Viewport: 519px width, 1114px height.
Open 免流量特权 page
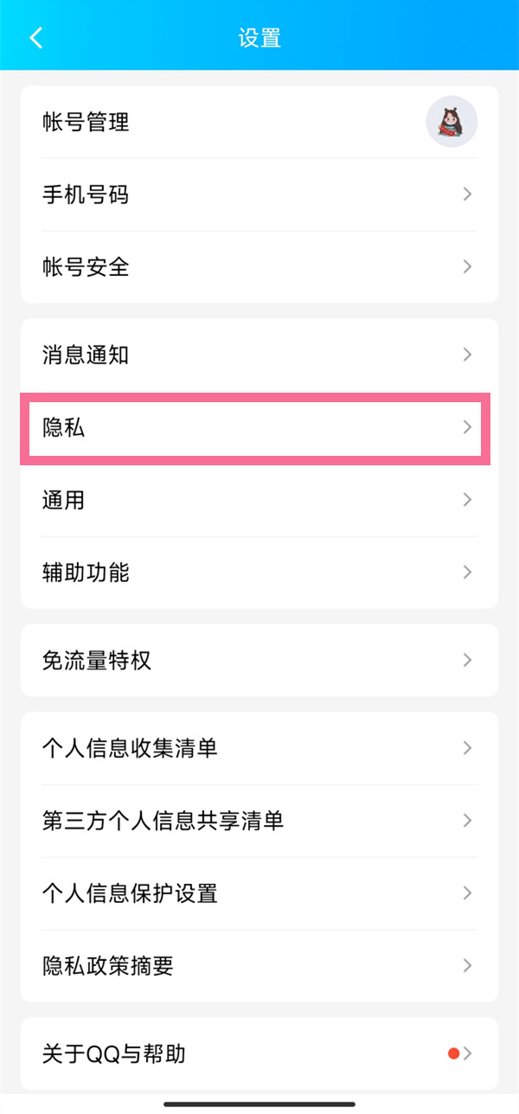(97, 661)
